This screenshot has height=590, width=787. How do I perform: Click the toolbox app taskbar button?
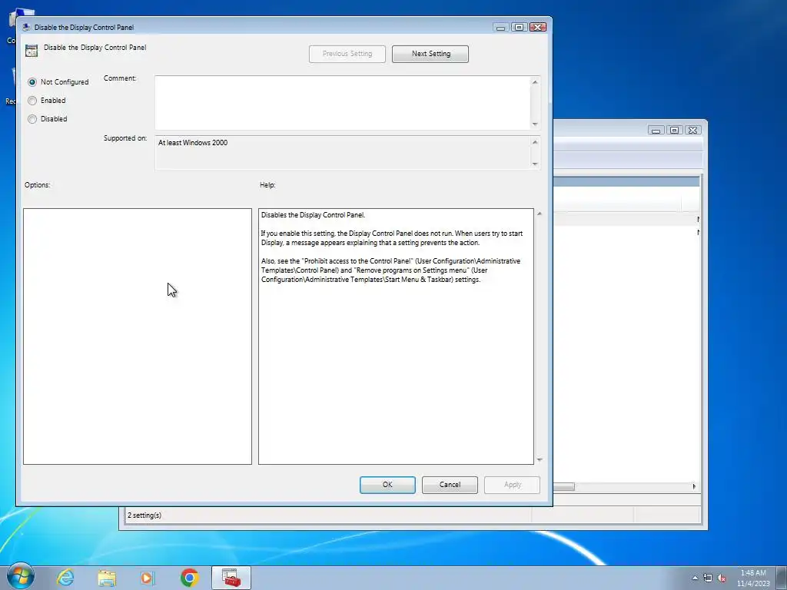tap(231, 578)
